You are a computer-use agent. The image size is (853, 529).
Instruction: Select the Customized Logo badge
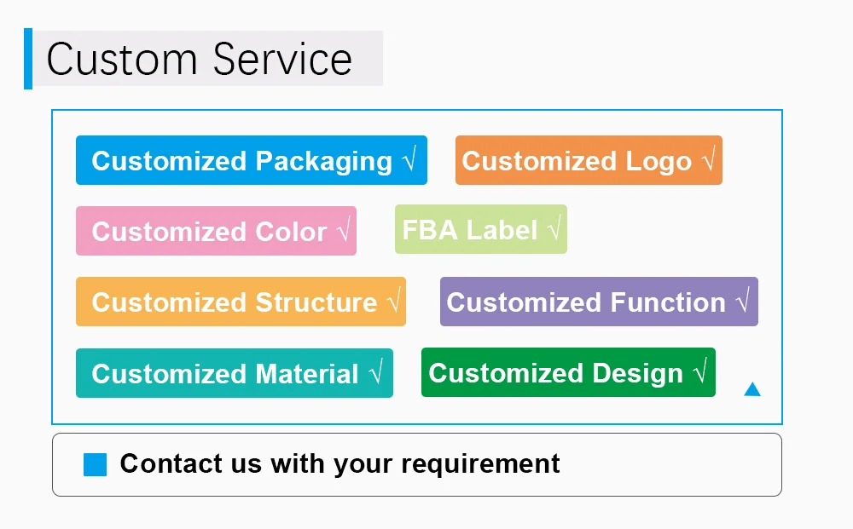click(x=589, y=160)
